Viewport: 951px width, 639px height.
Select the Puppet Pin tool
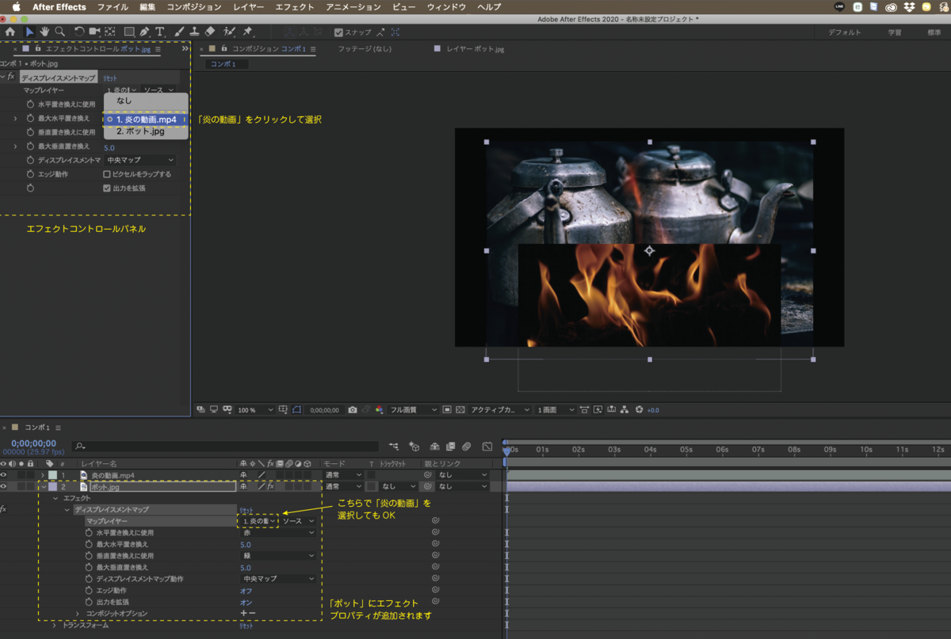click(x=248, y=32)
